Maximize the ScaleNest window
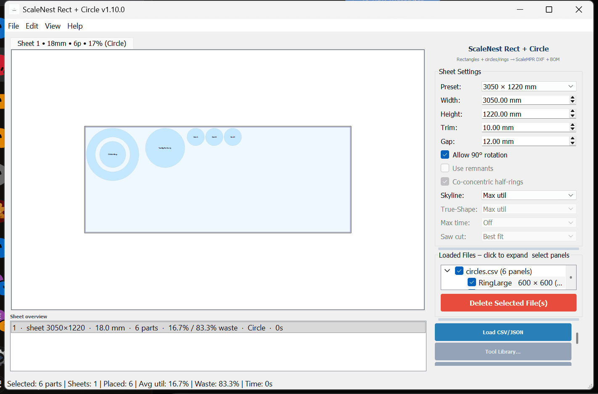The height and width of the screenshot is (394, 598). pos(549,10)
